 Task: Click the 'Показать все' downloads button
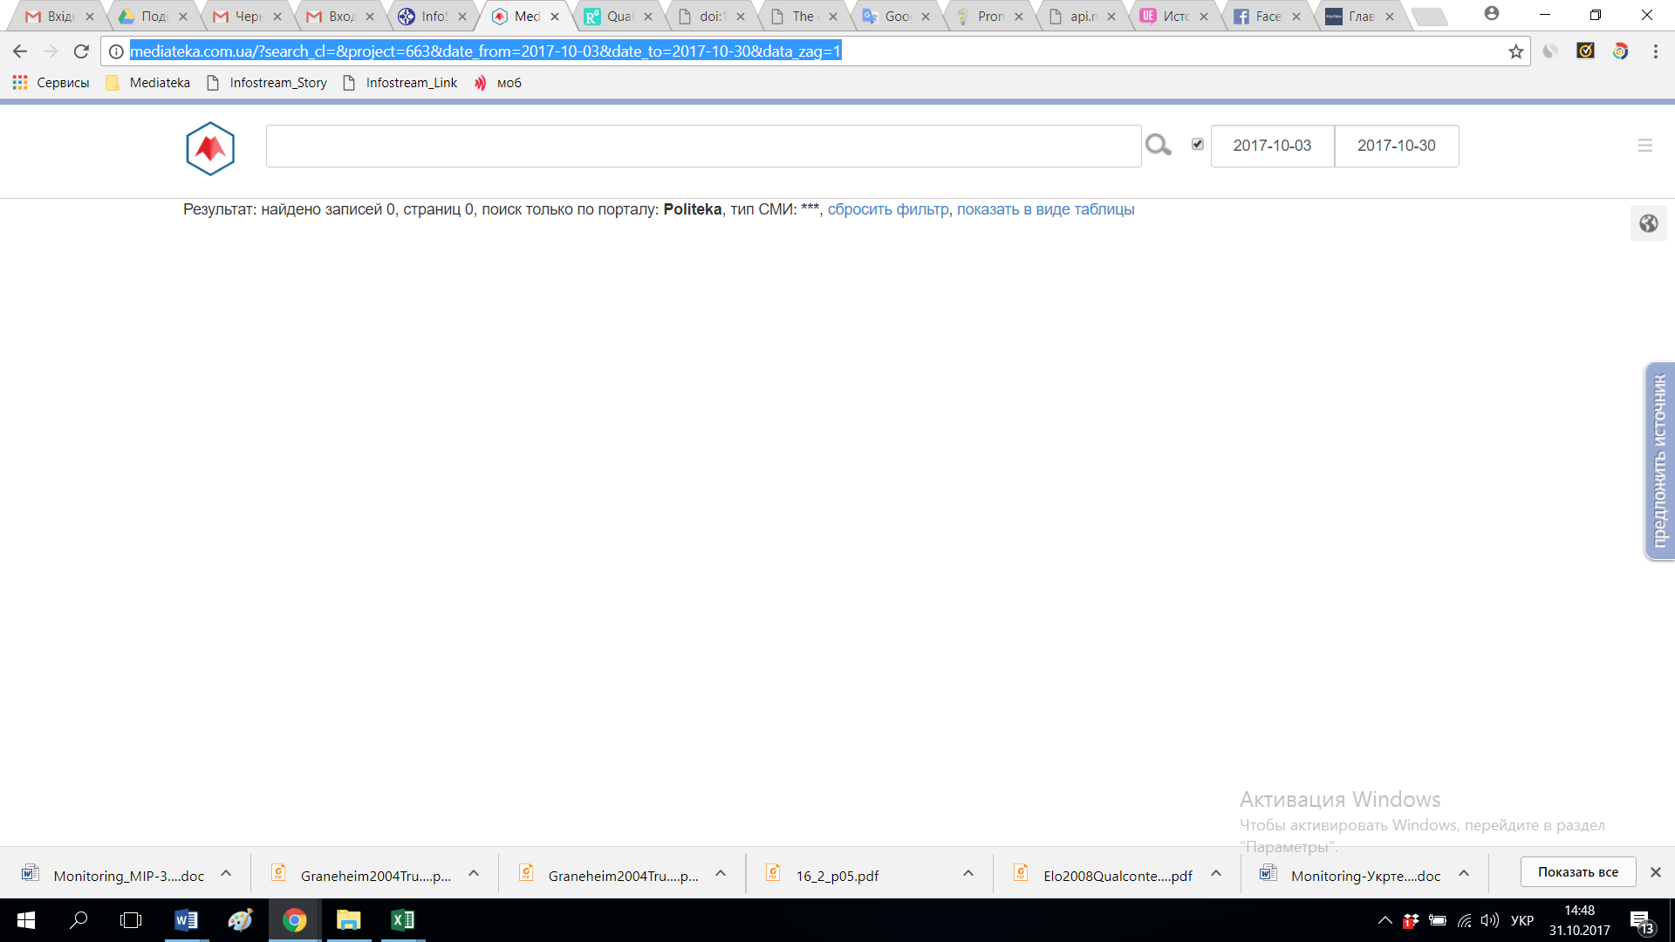pos(1577,872)
